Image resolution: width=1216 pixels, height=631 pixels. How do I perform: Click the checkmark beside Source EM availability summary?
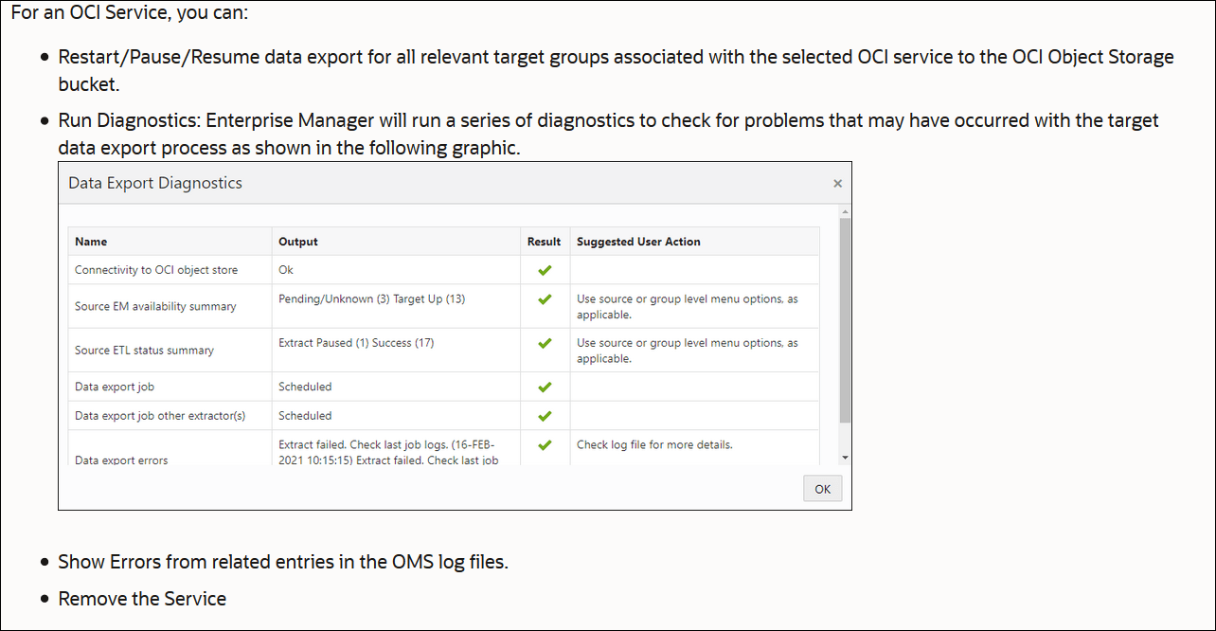click(545, 299)
